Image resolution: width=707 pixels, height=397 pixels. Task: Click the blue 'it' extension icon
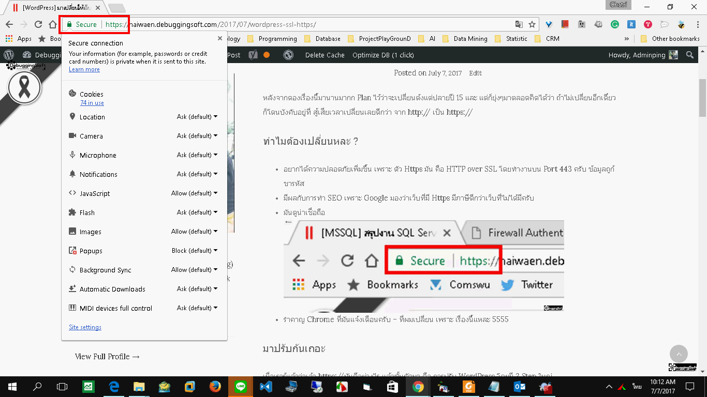click(631, 24)
